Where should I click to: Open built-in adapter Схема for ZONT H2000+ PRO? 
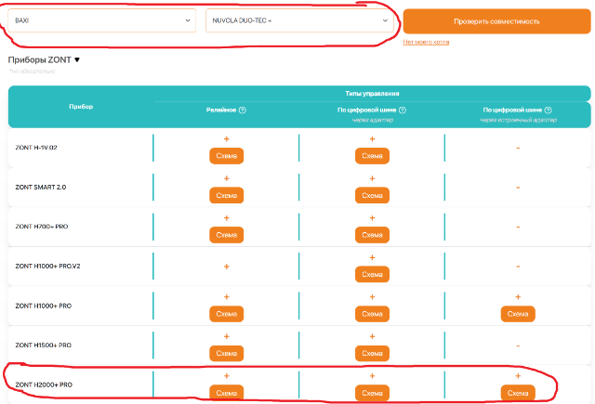point(518,393)
